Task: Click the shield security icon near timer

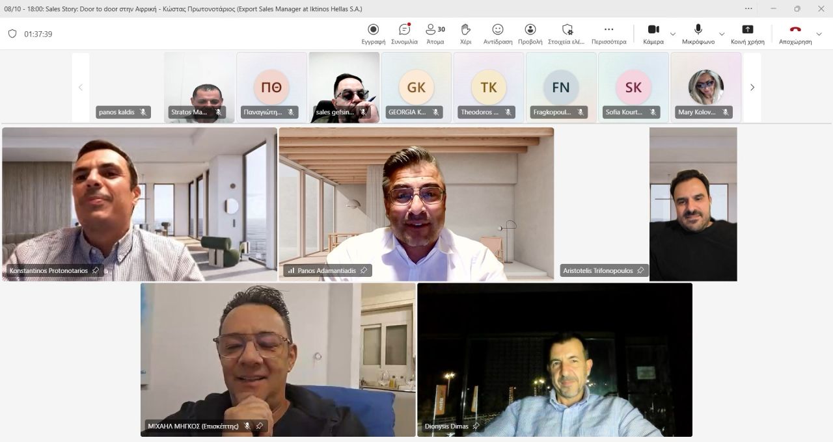Action: pyautogui.click(x=12, y=34)
